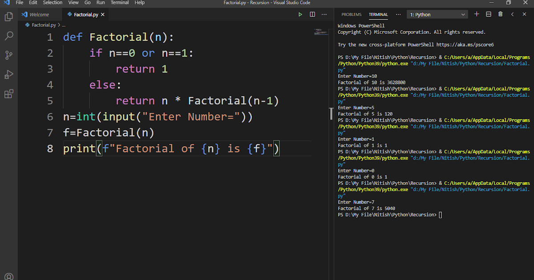Show more panel tabs via ellipsis
The image size is (534, 280).
click(x=398, y=15)
